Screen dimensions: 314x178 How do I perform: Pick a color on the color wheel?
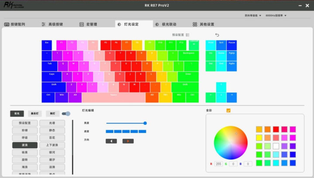coord(231,143)
